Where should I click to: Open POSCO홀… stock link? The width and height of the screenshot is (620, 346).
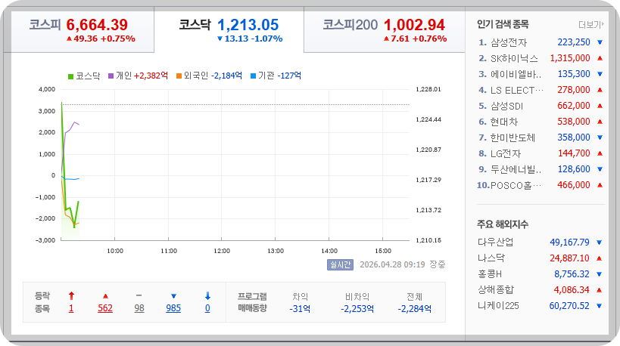click(x=516, y=185)
